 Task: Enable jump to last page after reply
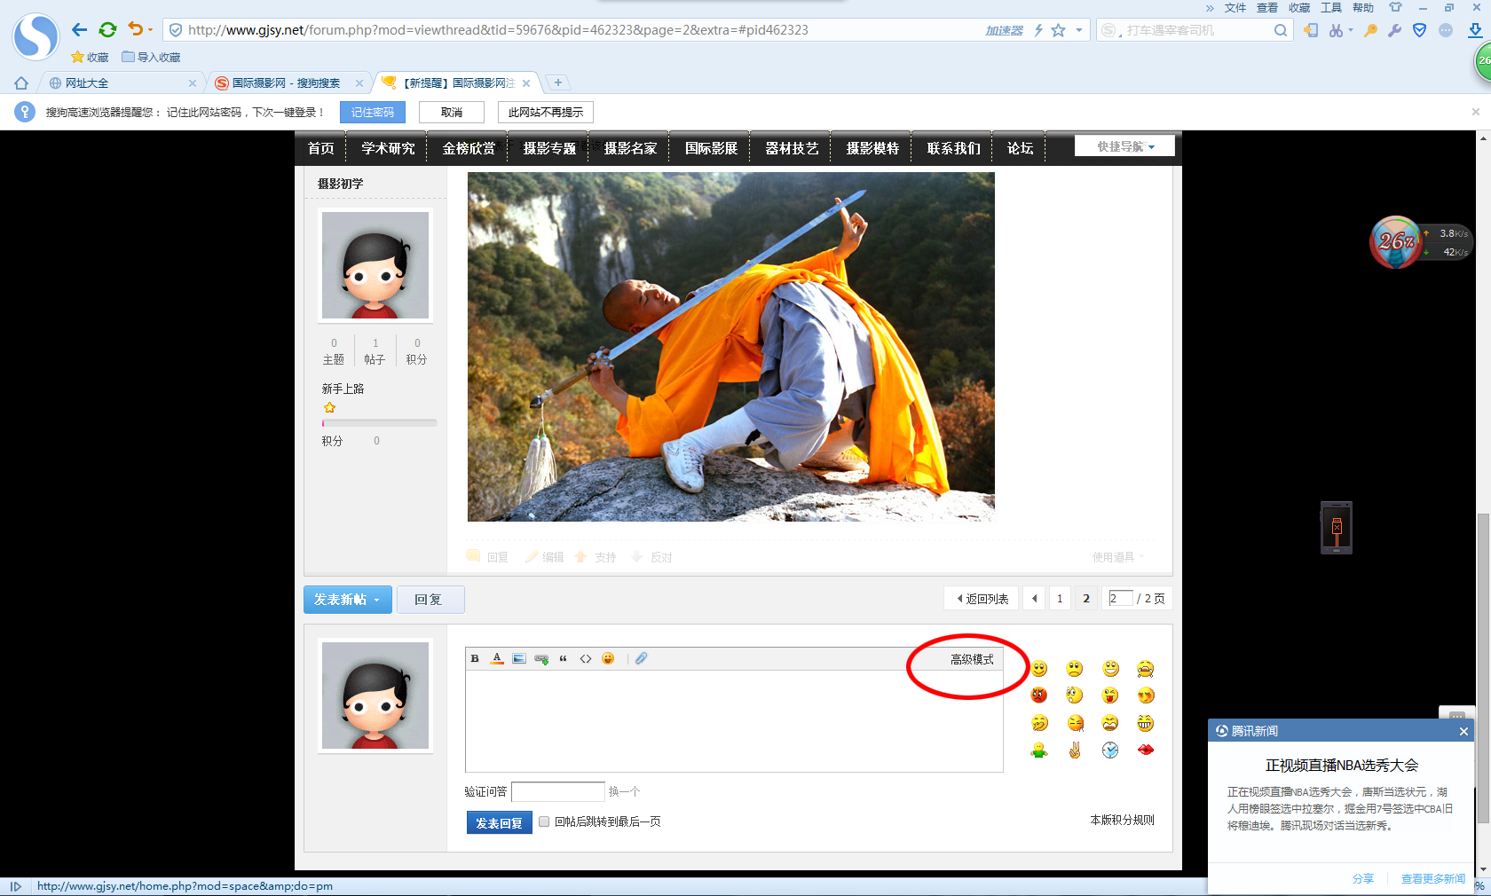544,821
